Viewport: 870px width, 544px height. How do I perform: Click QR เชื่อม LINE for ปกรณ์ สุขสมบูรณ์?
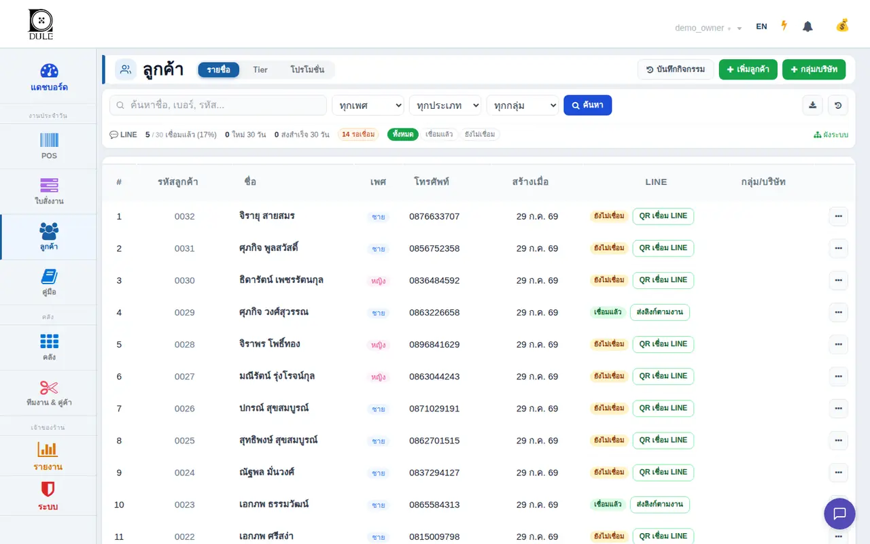point(663,408)
